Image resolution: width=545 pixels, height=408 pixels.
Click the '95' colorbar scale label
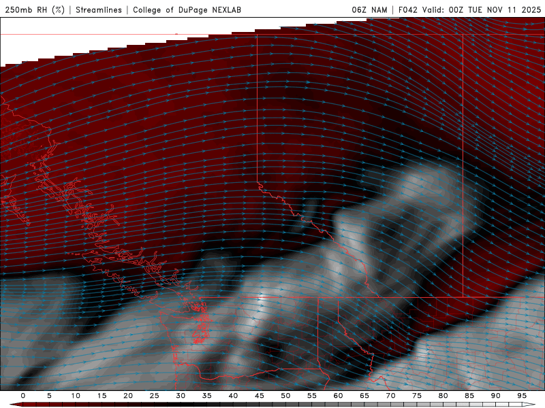click(522, 396)
